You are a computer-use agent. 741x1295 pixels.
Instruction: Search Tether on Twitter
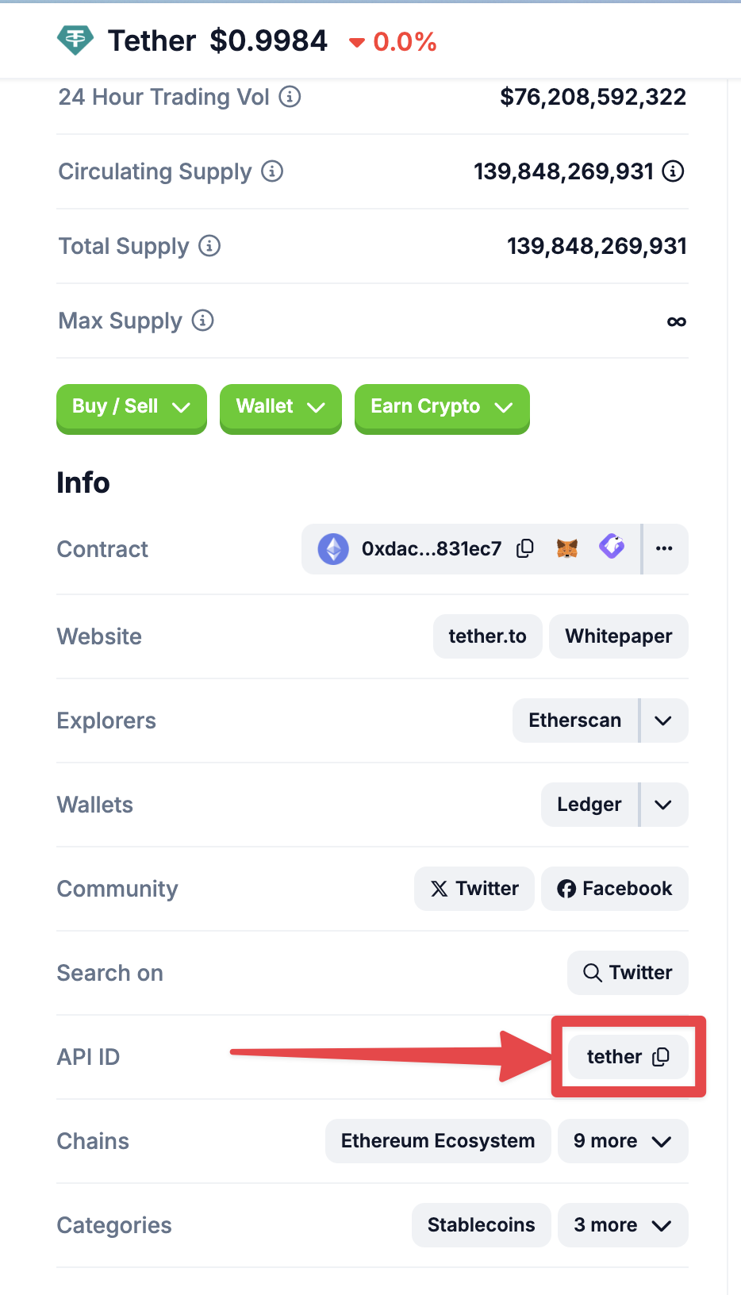click(x=628, y=972)
